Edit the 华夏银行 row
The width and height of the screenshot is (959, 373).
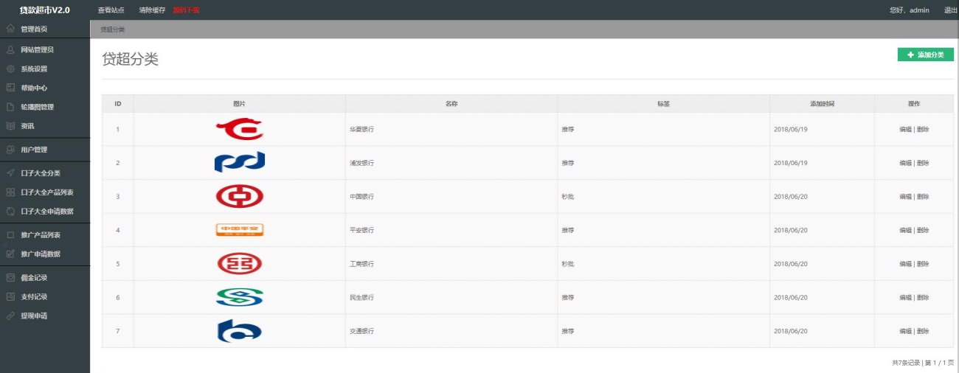[x=905, y=129]
